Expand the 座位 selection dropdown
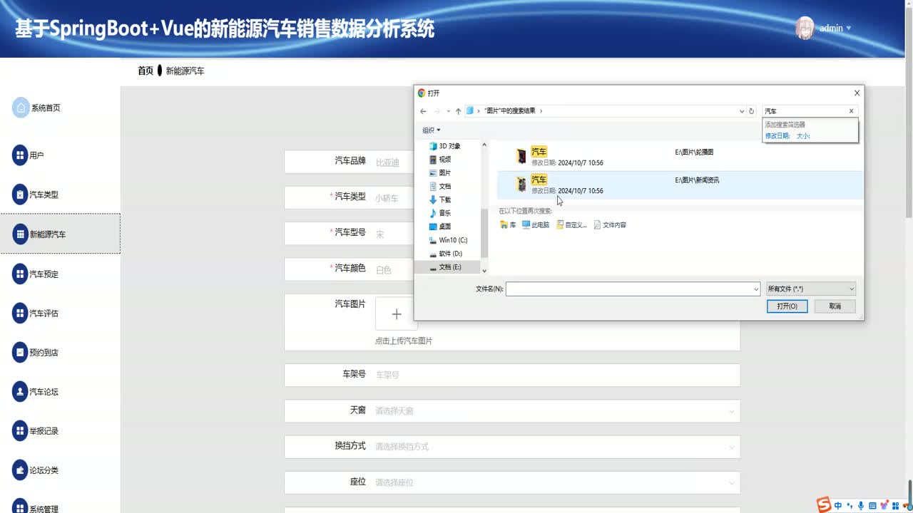The image size is (913, 513). click(x=512, y=482)
